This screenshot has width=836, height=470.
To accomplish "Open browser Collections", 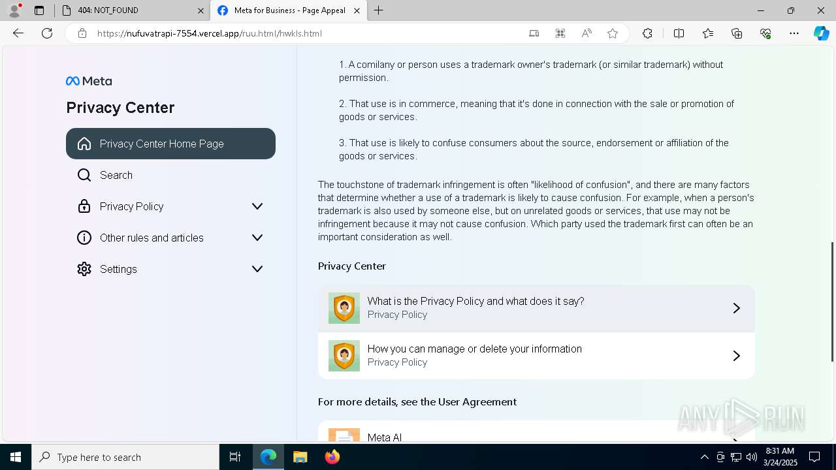I will pos(737,33).
